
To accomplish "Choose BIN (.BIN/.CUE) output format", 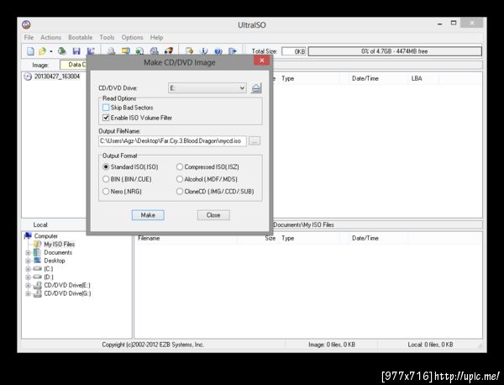I will (x=106, y=179).
